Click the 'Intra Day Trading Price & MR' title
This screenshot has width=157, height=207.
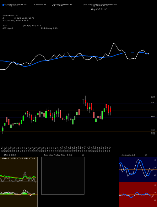click(x=58, y=155)
